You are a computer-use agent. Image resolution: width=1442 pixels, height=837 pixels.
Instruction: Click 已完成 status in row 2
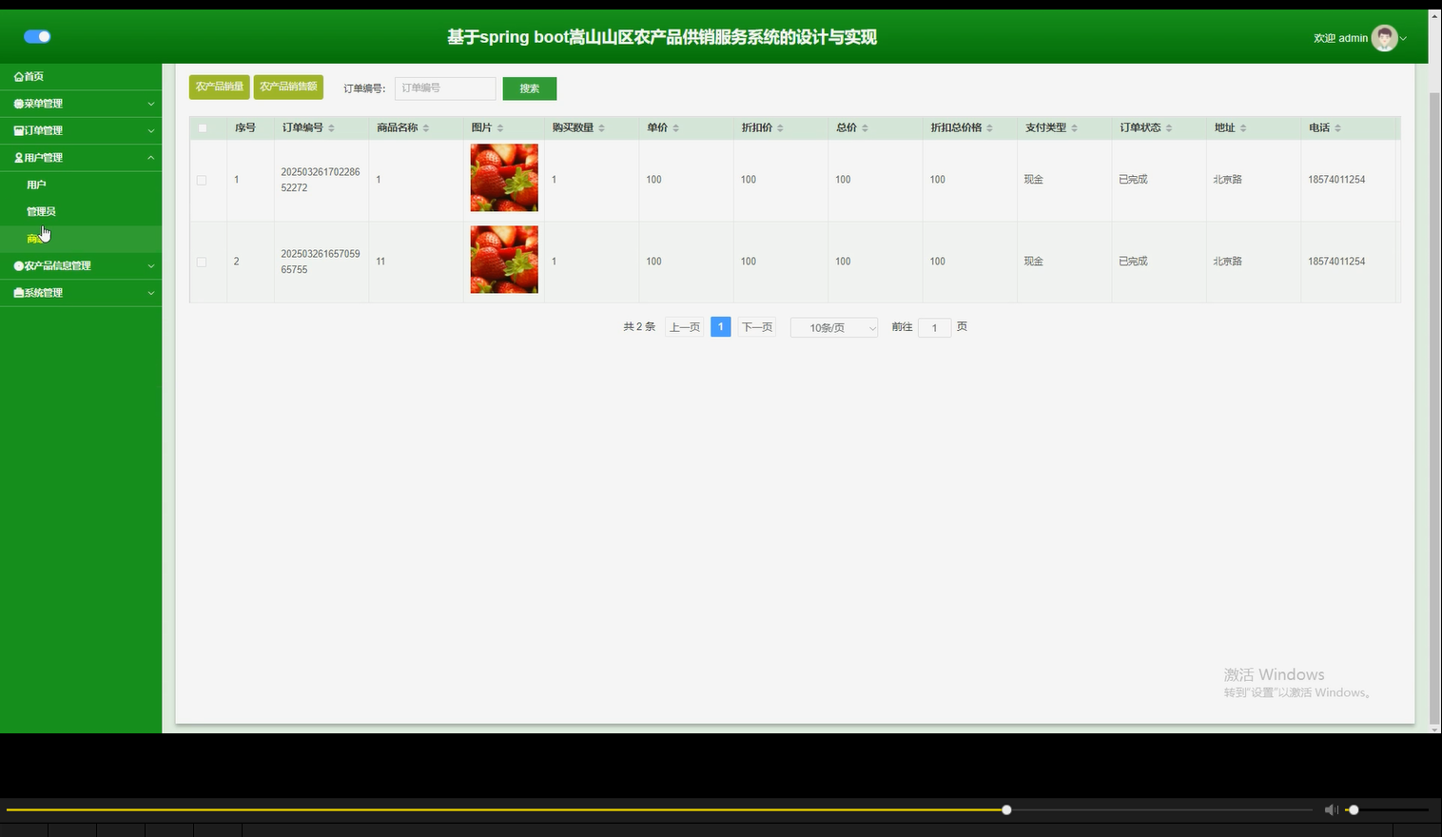[x=1133, y=262]
